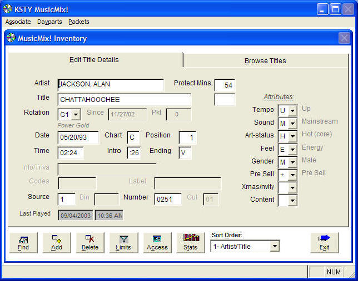Image resolution: width=358 pixels, height=281 pixels.
Task: Click the Info/Triva field
Action: coord(107,169)
